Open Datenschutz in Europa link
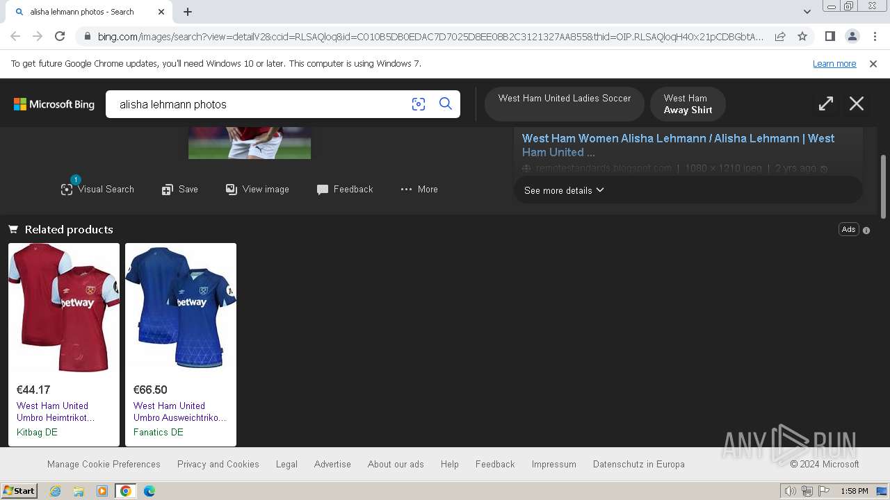Viewport: 890px width, 500px height. pyautogui.click(x=639, y=464)
